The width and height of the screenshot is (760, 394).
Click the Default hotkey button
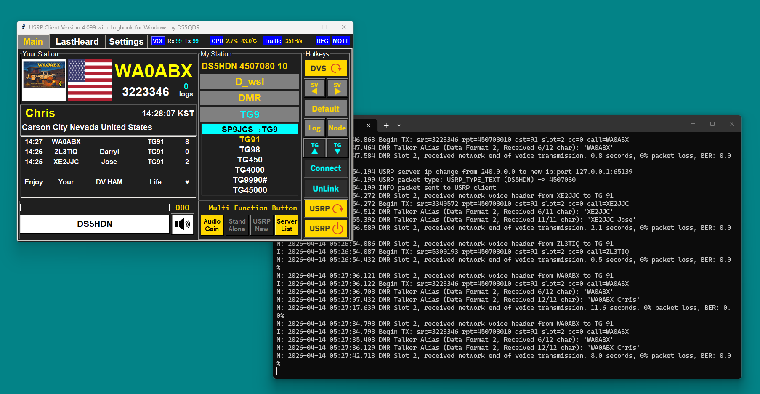326,109
